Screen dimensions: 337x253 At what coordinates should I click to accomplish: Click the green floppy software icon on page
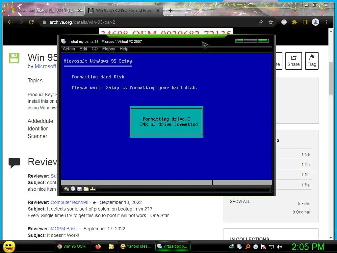(14, 58)
